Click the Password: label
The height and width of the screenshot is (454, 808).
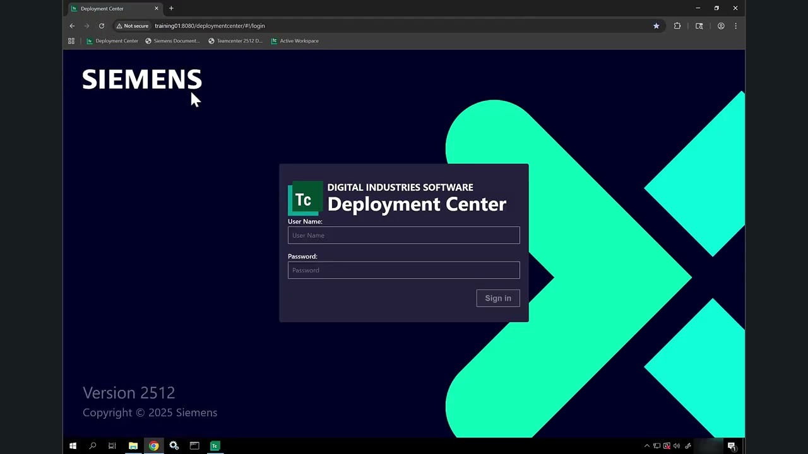302,256
